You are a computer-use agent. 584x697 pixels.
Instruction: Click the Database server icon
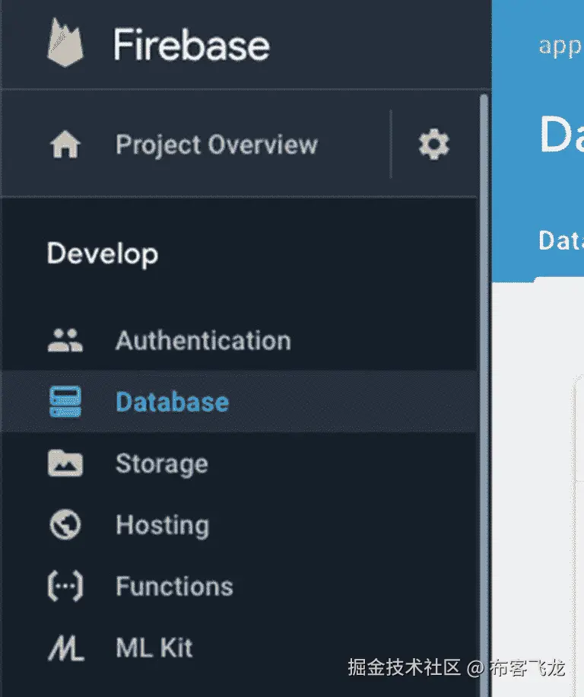(x=65, y=402)
